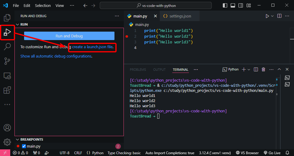The height and width of the screenshot is (156, 294).
Task: Click the forwarded ports indicator in status bar
Action: (36, 153)
